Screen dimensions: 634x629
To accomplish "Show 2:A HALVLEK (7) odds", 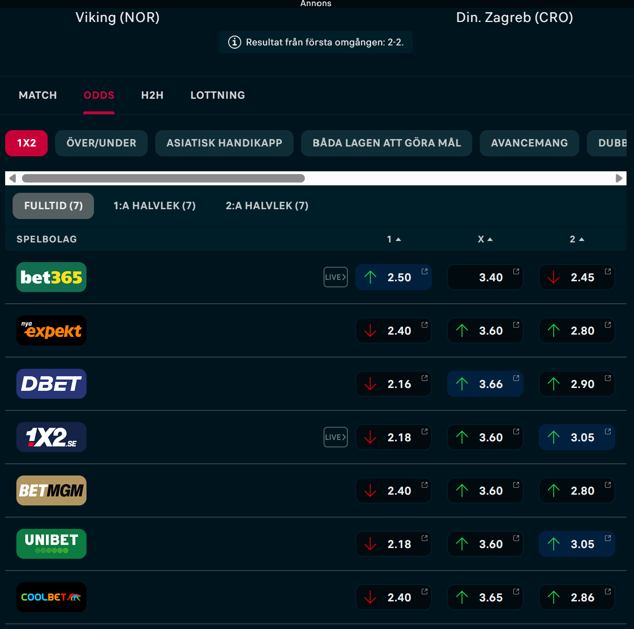I will (x=267, y=206).
